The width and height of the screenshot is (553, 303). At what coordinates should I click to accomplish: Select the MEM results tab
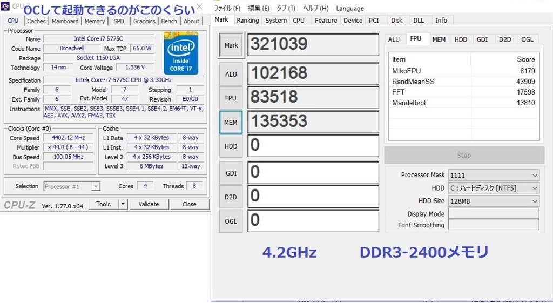click(439, 39)
